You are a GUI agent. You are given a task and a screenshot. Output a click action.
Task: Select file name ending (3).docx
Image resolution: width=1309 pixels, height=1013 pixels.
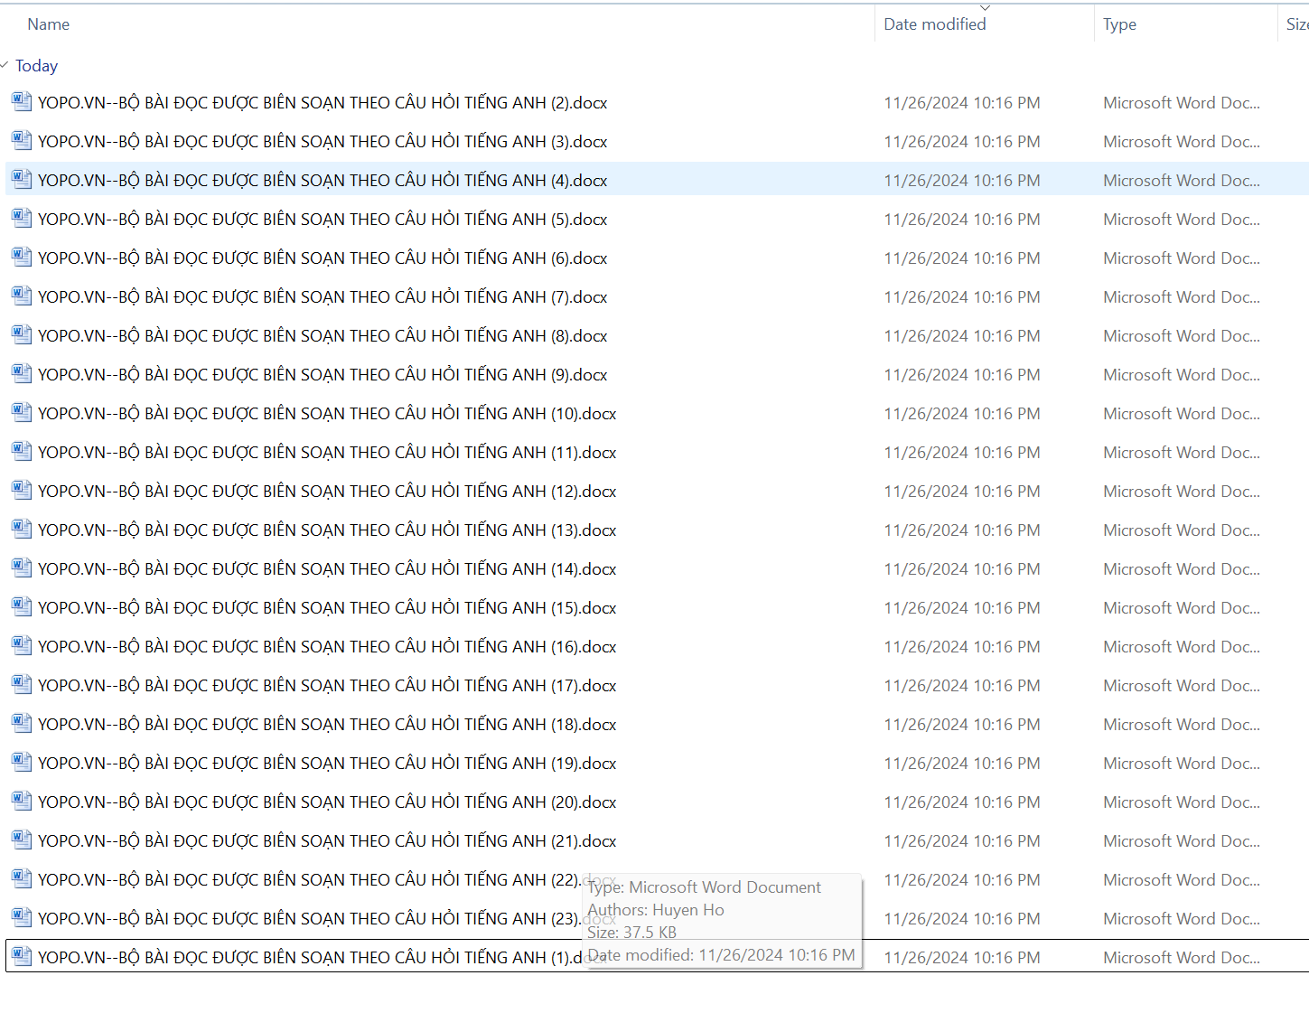click(323, 142)
